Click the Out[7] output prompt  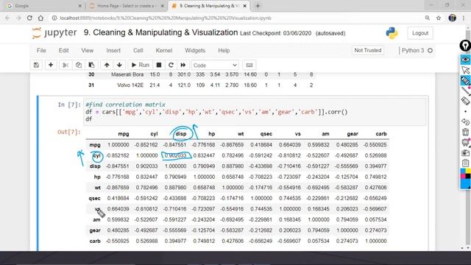[69, 132]
